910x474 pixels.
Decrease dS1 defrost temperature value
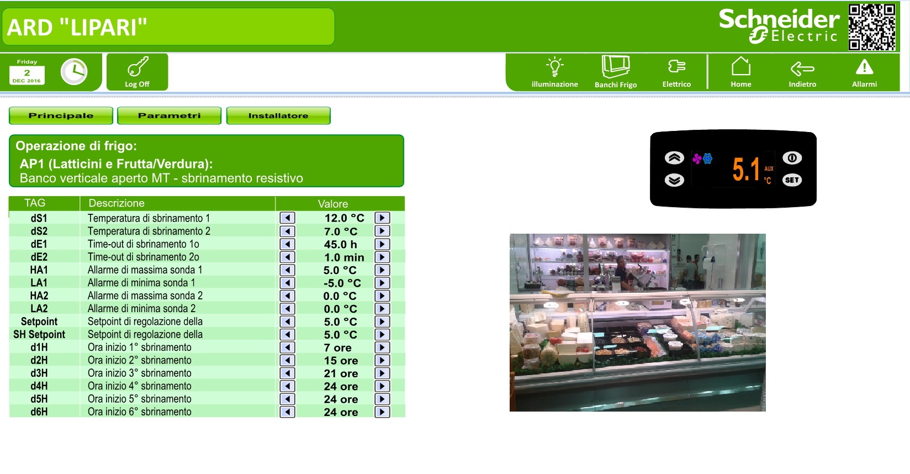pyautogui.click(x=287, y=218)
